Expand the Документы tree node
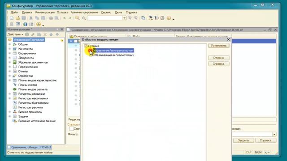The height and width of the screenshot is (161, 287). (10, 58)
